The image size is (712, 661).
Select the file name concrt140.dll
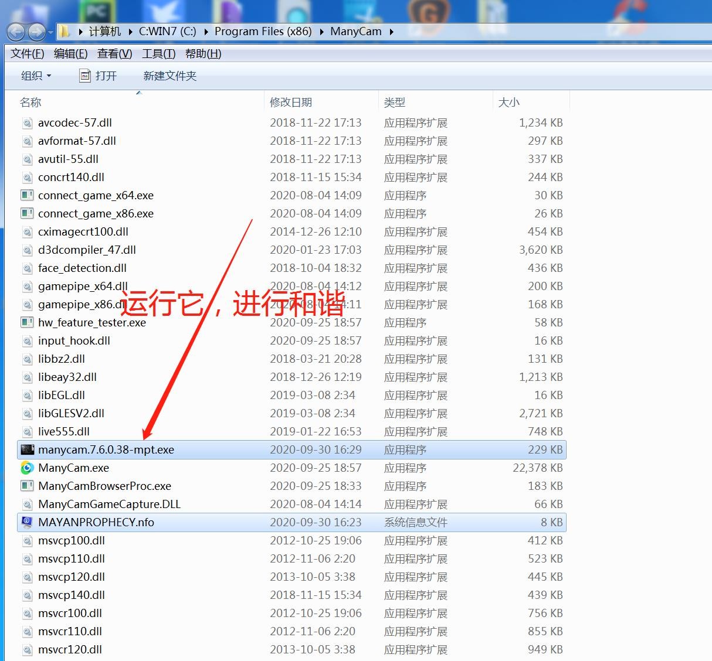pyautogui.click(x=71, y=178)
